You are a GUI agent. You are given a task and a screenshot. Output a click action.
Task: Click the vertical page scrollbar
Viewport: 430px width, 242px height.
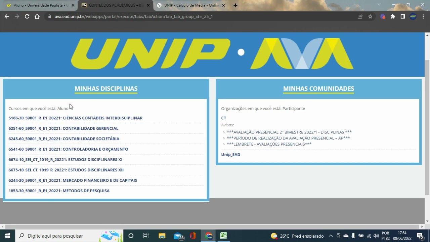[427, 128]
